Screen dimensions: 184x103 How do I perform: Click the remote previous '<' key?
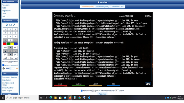5,40
